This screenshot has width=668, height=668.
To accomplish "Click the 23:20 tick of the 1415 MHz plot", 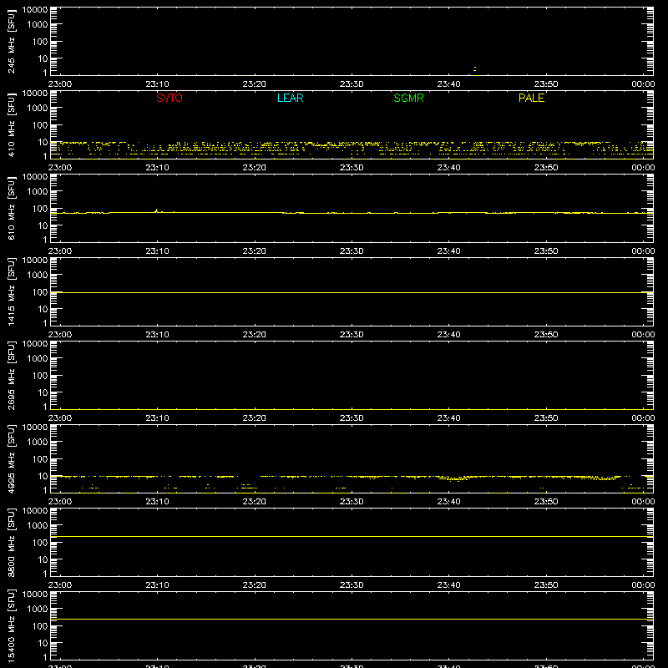I will pos(255,335).
